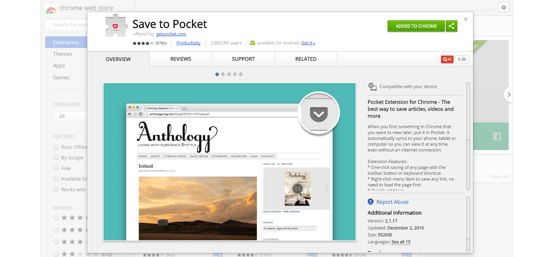Click View all in background page
The image size is (560, 257).
click(499, 176)
